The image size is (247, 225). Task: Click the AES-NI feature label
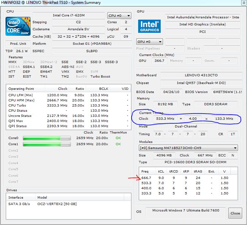point(68,67)
